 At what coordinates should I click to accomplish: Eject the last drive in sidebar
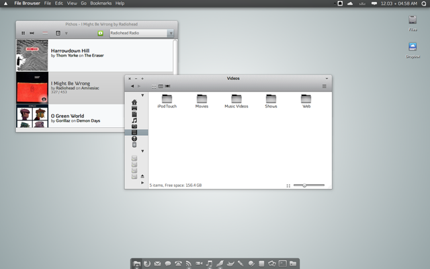pos(142,176)
